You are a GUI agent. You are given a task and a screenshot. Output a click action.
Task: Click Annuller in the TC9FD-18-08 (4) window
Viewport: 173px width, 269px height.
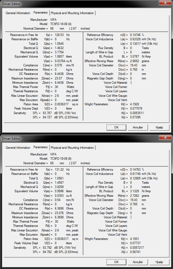(x=138, y=127)
